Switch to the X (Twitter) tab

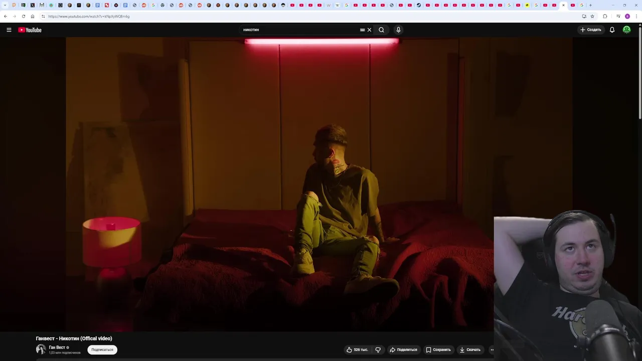click(33, 5)
